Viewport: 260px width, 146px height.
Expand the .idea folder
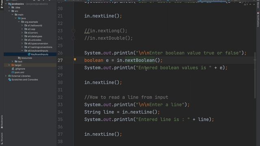click(x=9, y=7)
